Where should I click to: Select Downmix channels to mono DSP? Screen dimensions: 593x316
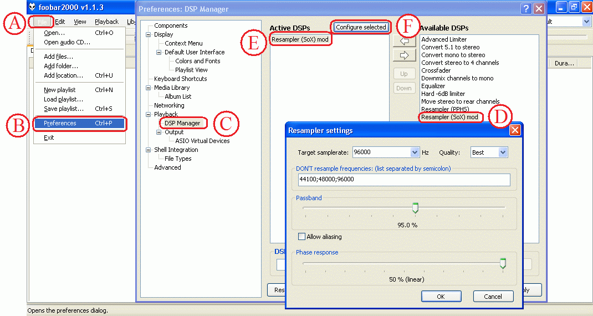(x=457, y=78)
